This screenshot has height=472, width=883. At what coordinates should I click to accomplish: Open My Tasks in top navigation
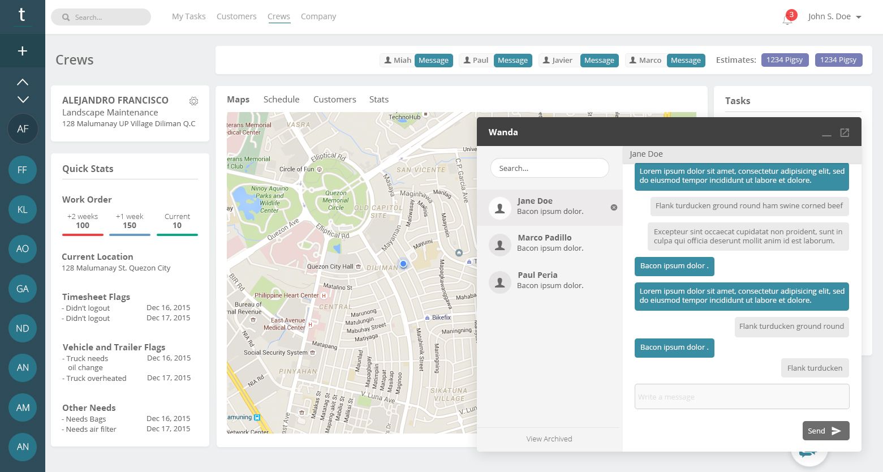coord(189,16)
